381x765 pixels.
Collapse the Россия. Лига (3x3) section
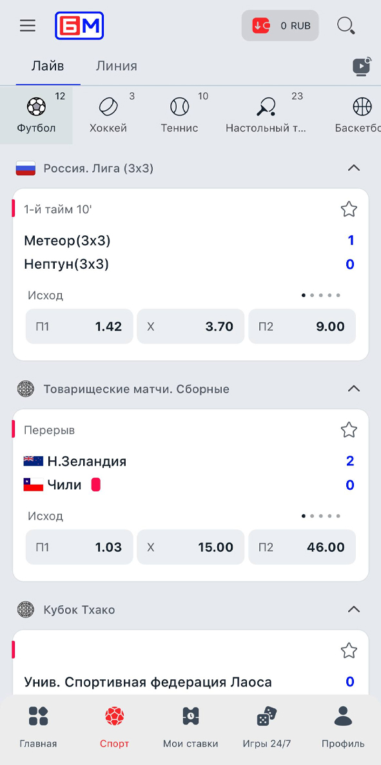353,168
